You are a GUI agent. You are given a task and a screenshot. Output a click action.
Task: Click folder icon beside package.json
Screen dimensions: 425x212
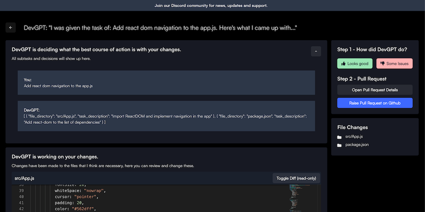pyautogui.click(x=340, y=145)
